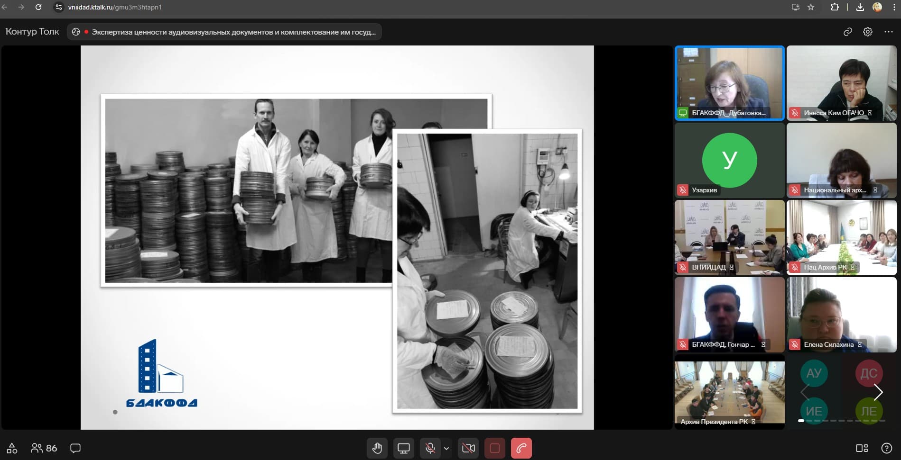
Task: Toggle the recording stop button
Action: 494,448
